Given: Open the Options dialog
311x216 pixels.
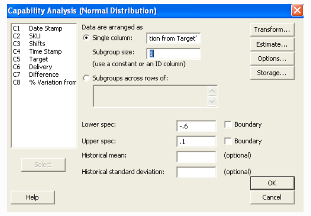Looking at the screenshot, I should tap(272, 58).
